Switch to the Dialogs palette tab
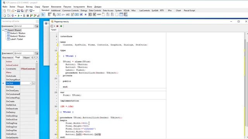 pyautogui.click(x=84, y=10)
